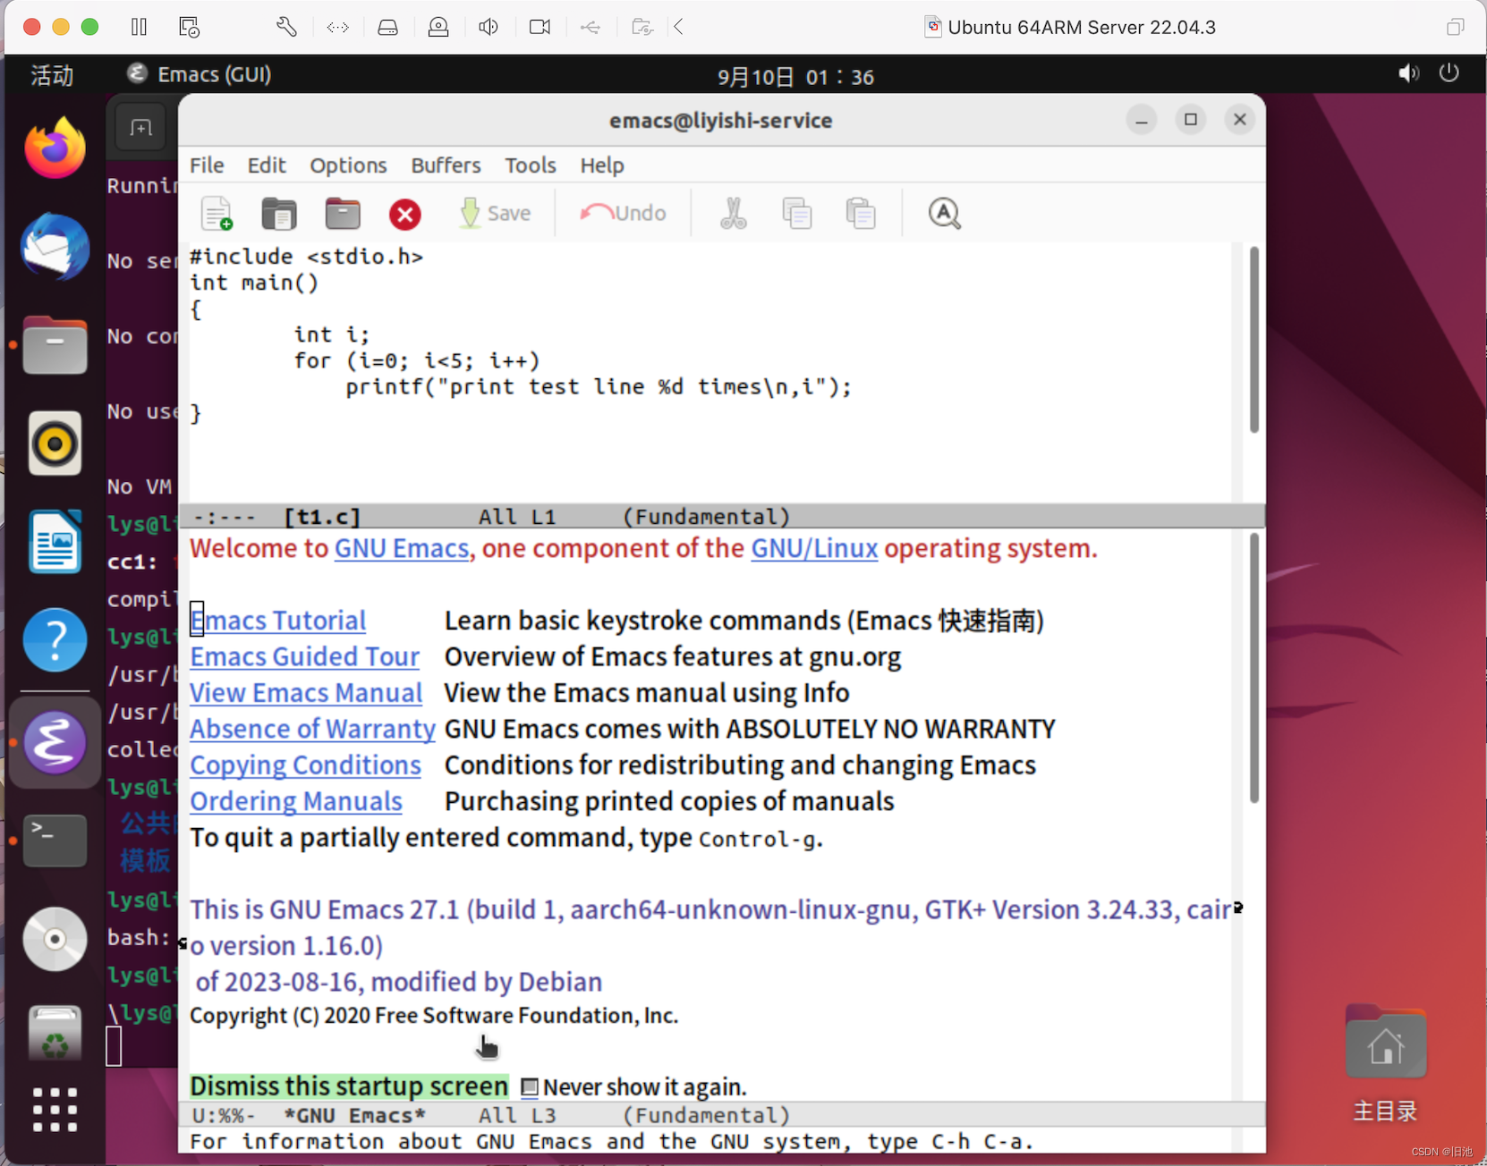
Task: Open the Emacs (GUI) app menu in the top bar
Action: pos(199,74)
